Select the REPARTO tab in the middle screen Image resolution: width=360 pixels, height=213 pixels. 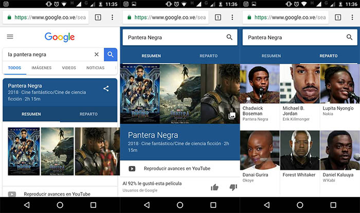(208, 56)
